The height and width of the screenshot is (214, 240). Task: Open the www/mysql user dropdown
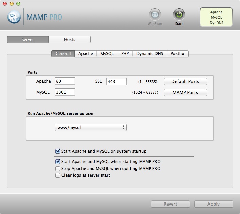click(90, 128)
